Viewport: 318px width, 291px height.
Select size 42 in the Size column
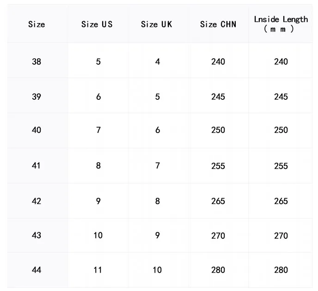coord(37,201)
